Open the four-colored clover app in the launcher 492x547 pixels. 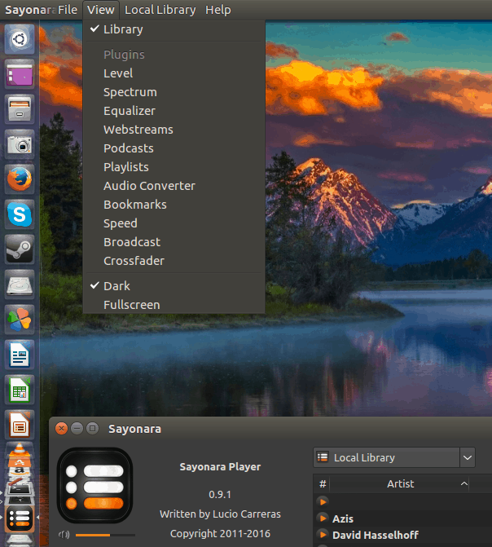click(20, 320)
